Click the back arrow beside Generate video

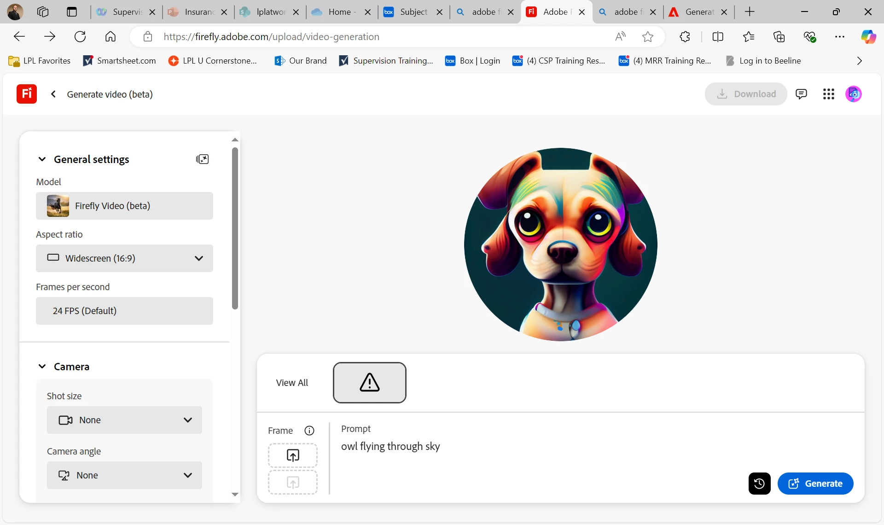point(53,94)
